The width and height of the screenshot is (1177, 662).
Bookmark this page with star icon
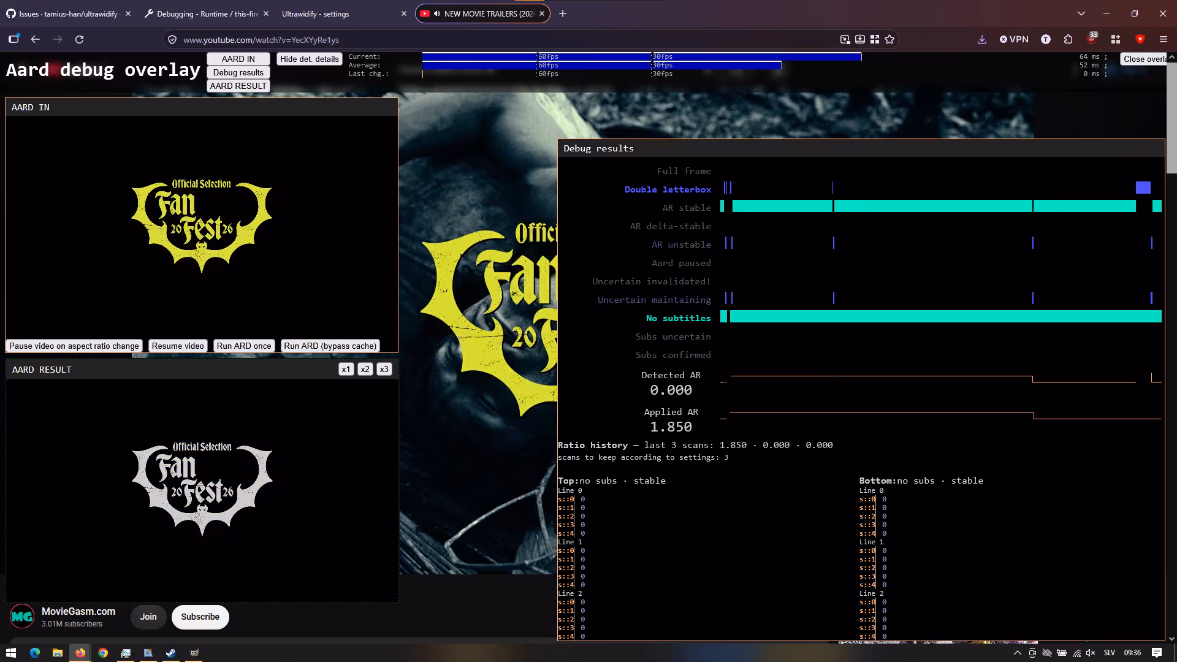889,39
